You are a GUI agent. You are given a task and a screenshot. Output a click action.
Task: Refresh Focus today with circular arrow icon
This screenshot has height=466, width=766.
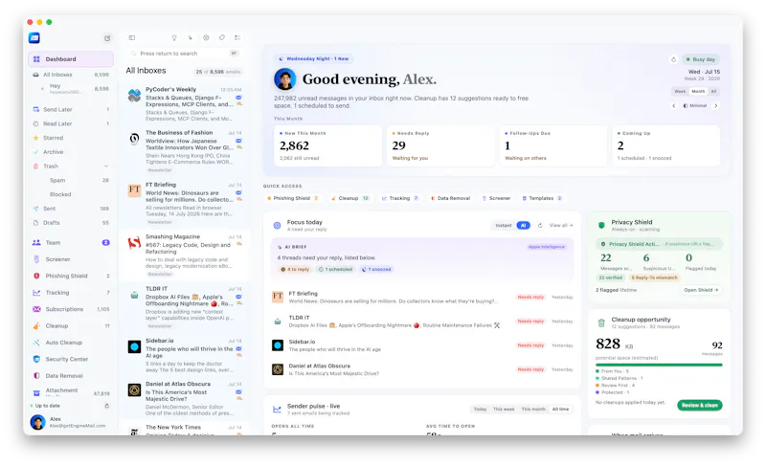tap(540, 225)
